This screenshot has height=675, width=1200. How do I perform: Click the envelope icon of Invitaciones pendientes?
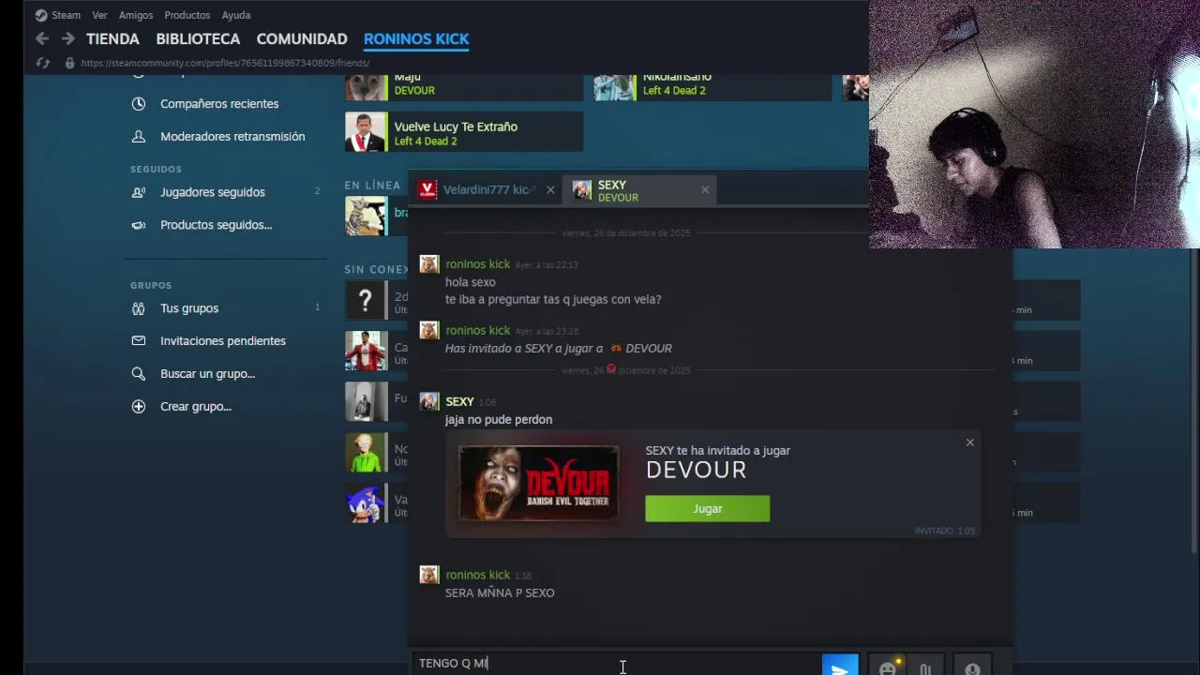coord(139,341)
